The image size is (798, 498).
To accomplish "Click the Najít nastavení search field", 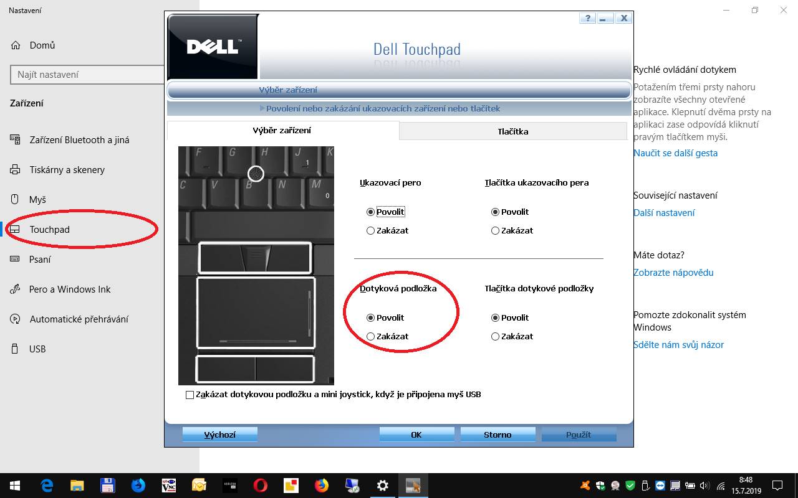I will pyautogui.click(x=87, y=75).
